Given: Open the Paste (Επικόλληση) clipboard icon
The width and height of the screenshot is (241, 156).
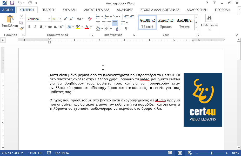Looking at the screenshot, I should pyautogui.click(x=10, y=19).
